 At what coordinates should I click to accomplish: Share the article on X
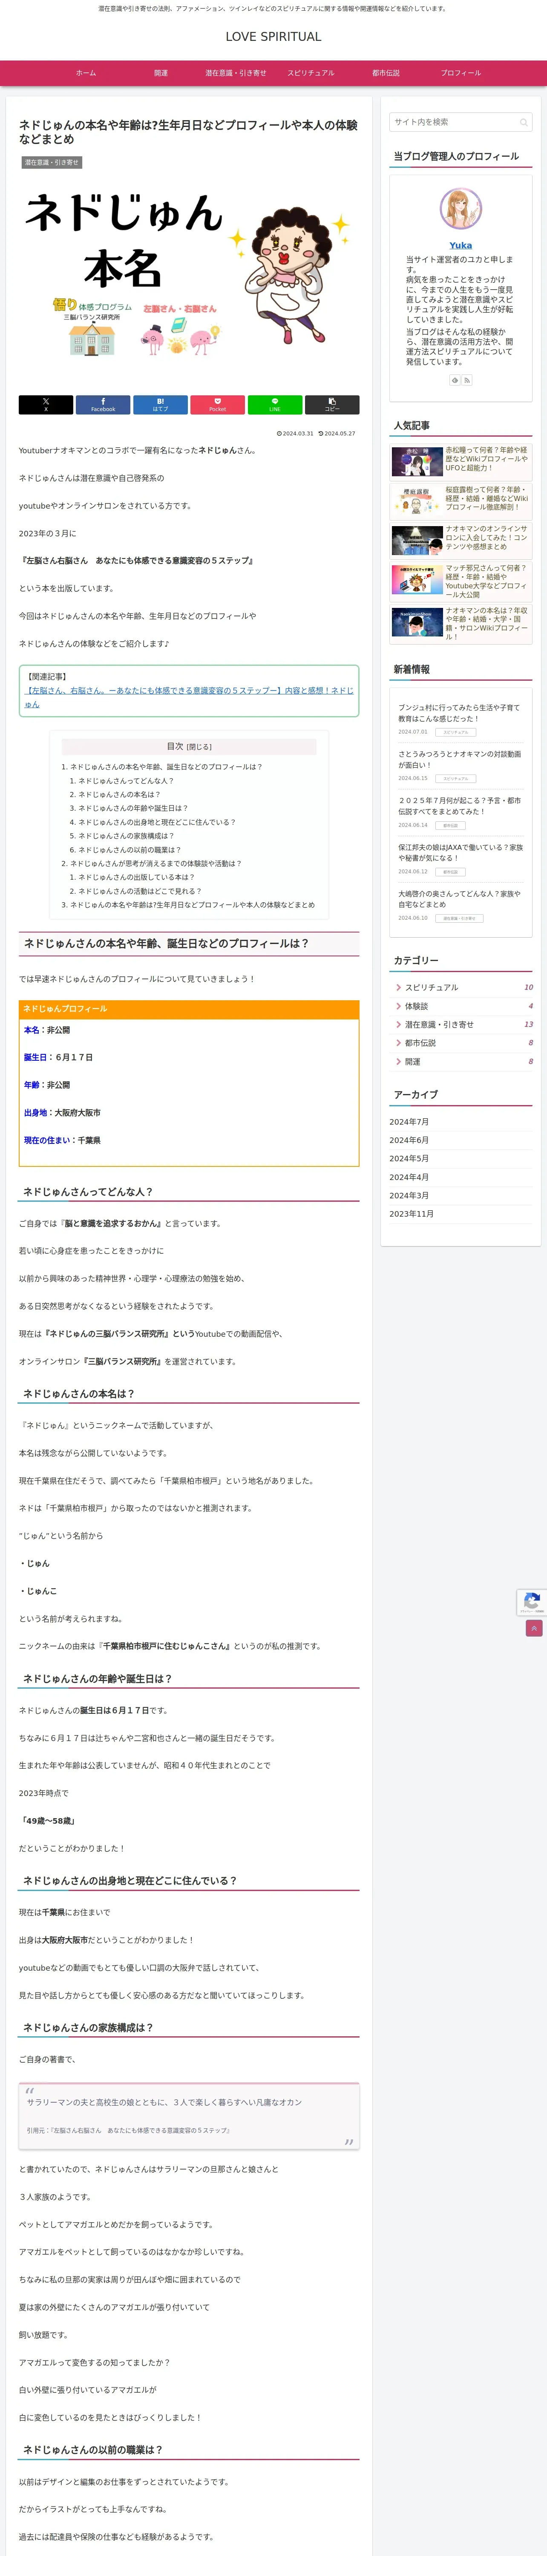coord(46,405)
